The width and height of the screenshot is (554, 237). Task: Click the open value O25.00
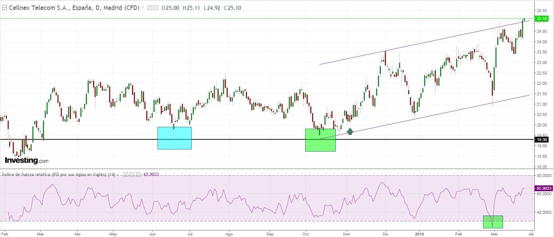(x=170, y=8)
